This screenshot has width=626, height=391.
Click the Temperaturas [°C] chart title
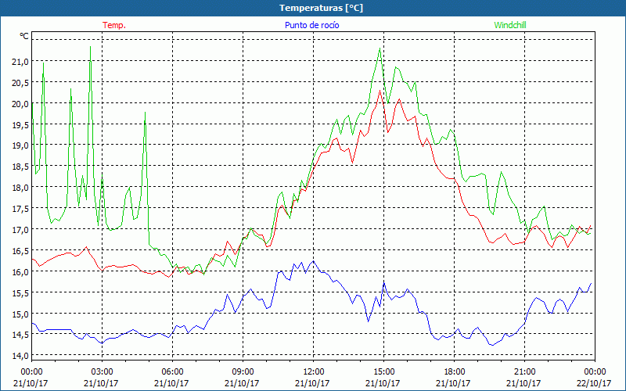(321, 8)
